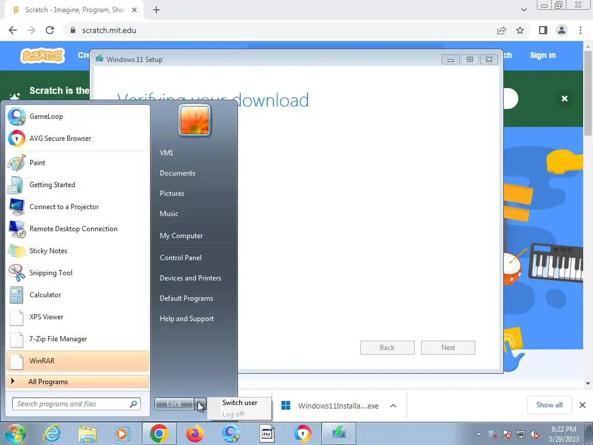Click the Windows Start orb
The height and width of the screenshot is (445, 593).
15,433
